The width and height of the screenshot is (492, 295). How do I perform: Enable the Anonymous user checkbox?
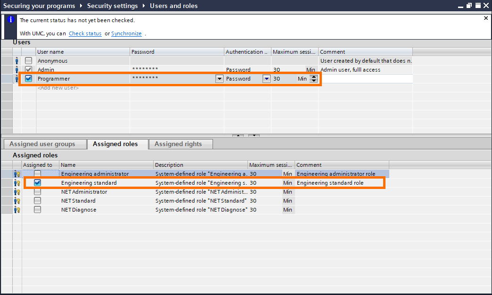28,60
